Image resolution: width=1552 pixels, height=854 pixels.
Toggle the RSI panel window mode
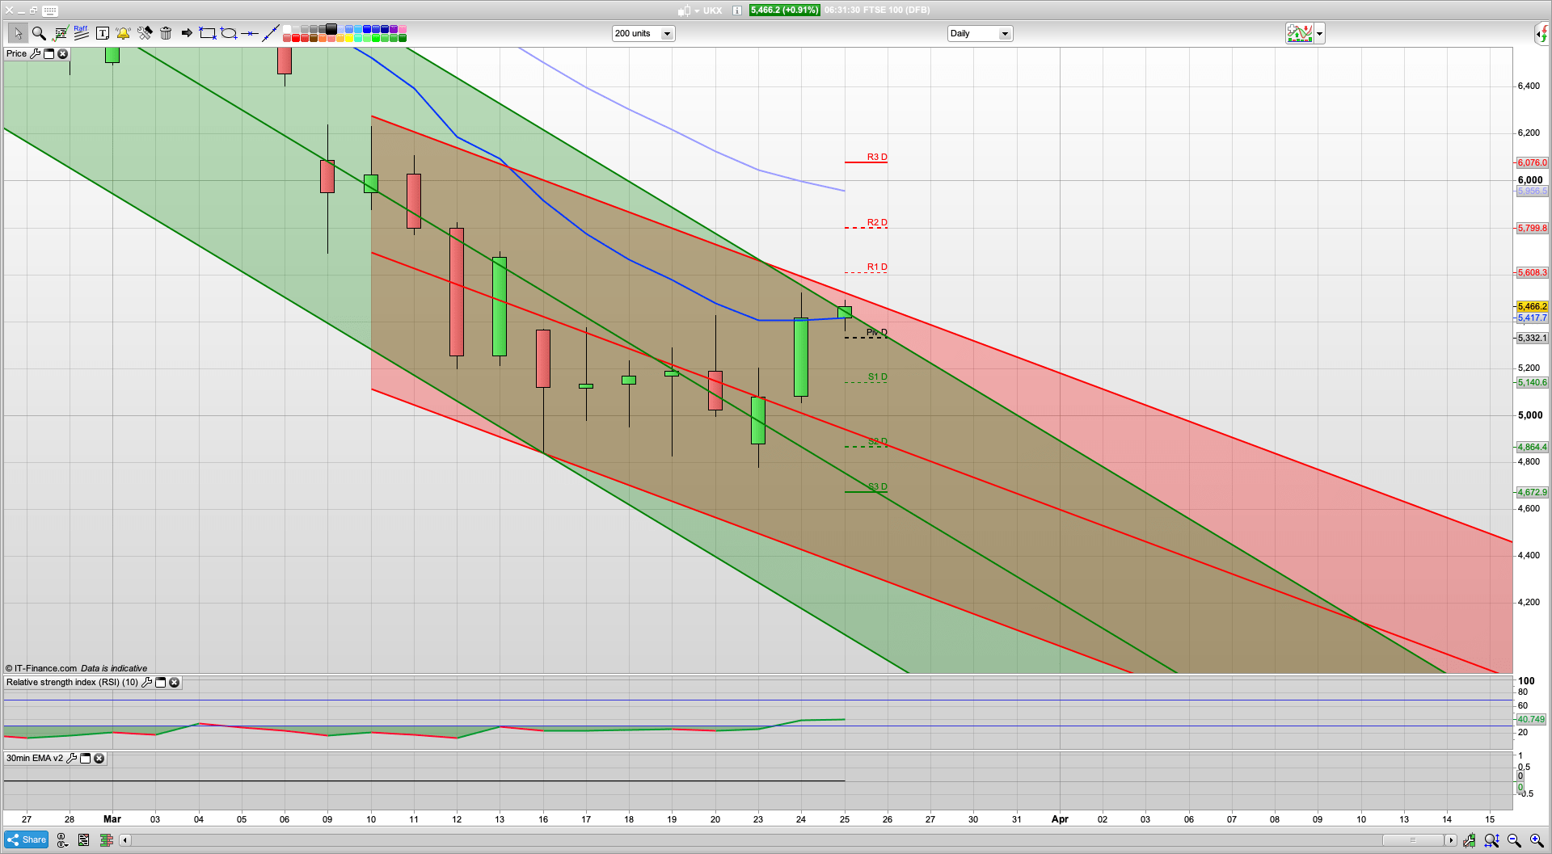[x=160, y=683]
